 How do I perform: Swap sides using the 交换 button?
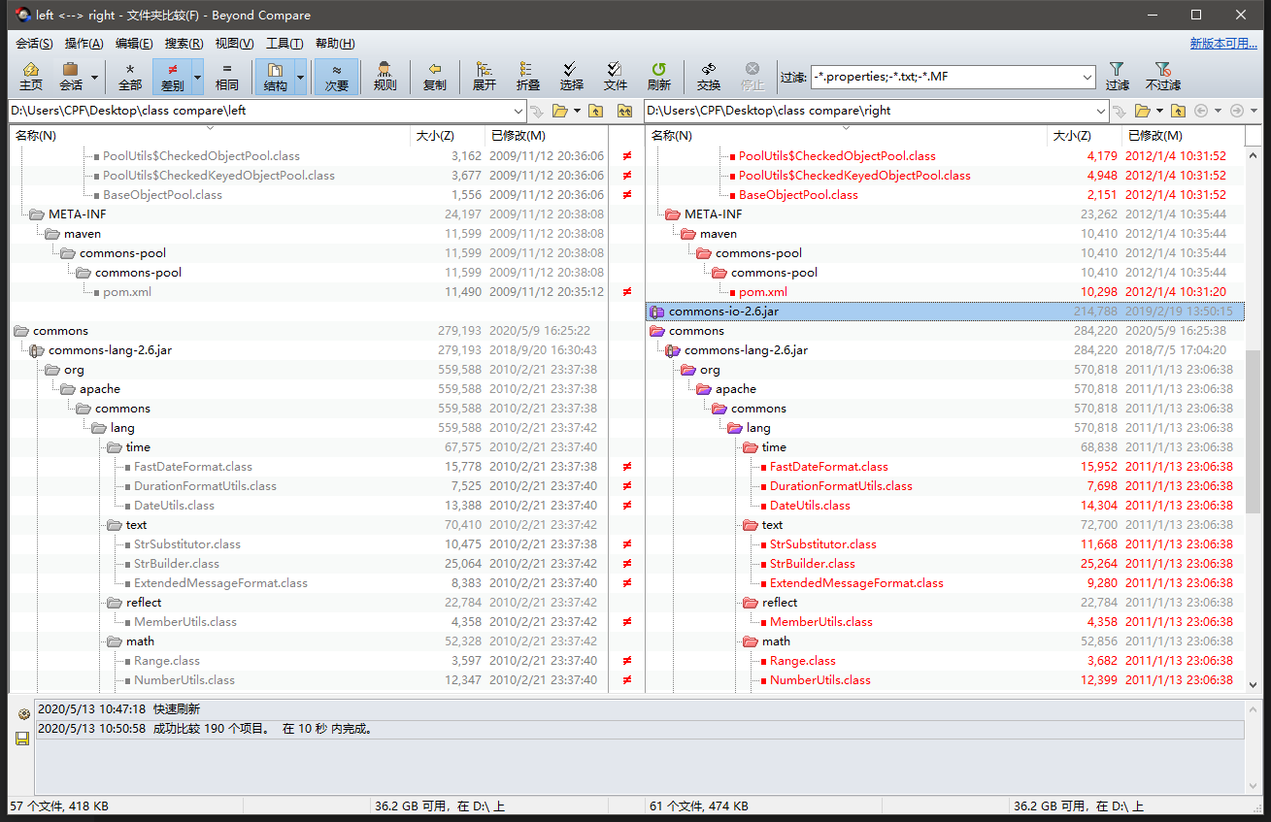pyautogui.click(x=709, y=77)
